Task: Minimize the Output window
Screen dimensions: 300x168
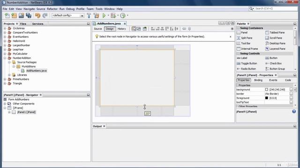Action: [295, 126]
